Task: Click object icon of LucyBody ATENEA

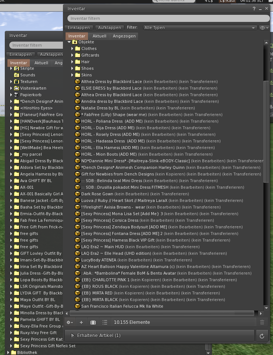Action: click(x=77, y=260)
